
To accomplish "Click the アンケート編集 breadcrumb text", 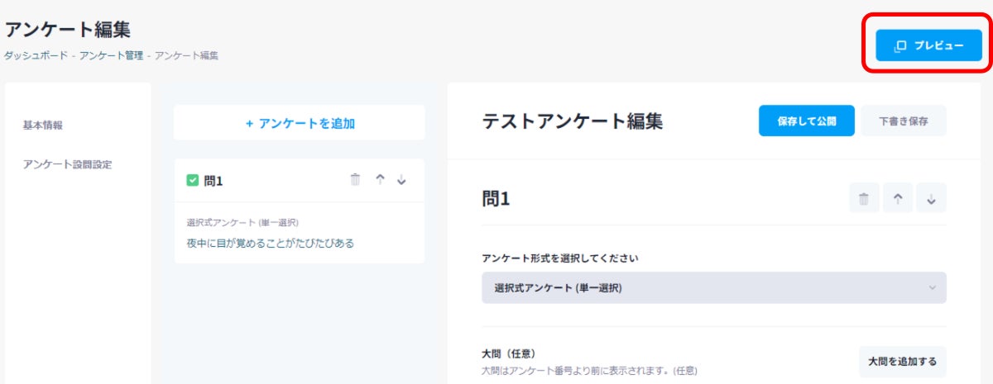I will (186, 56).
